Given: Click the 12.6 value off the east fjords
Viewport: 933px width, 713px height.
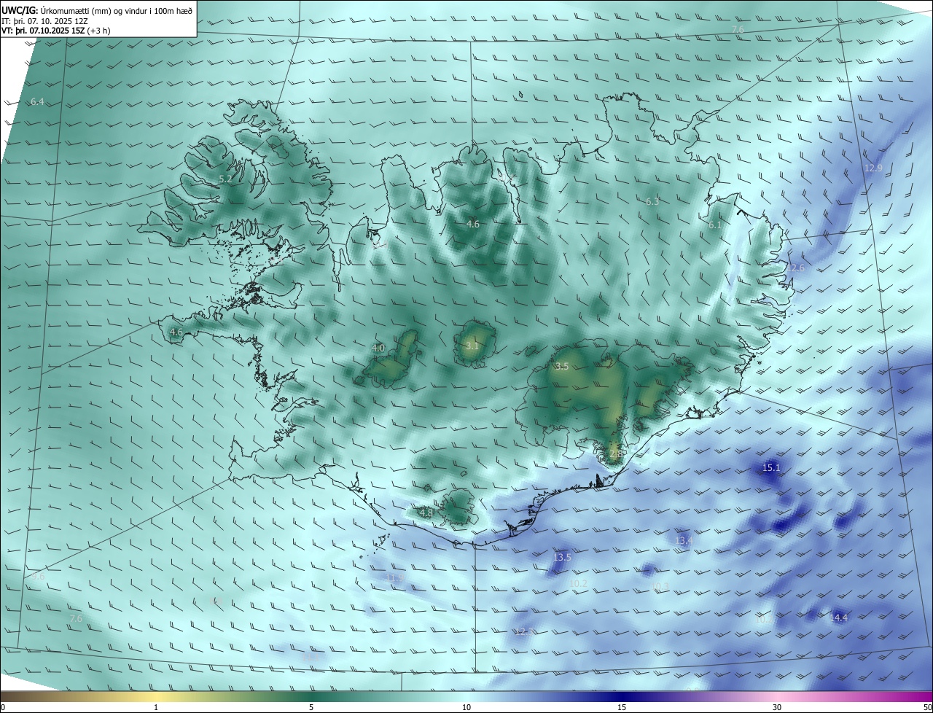Looking at the screenshot, I should click(x=796, y=268).
